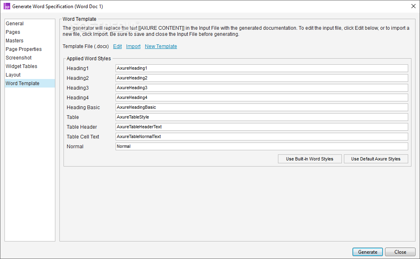
Task: Click the Table Cell Text label
Action: (83, 137)
